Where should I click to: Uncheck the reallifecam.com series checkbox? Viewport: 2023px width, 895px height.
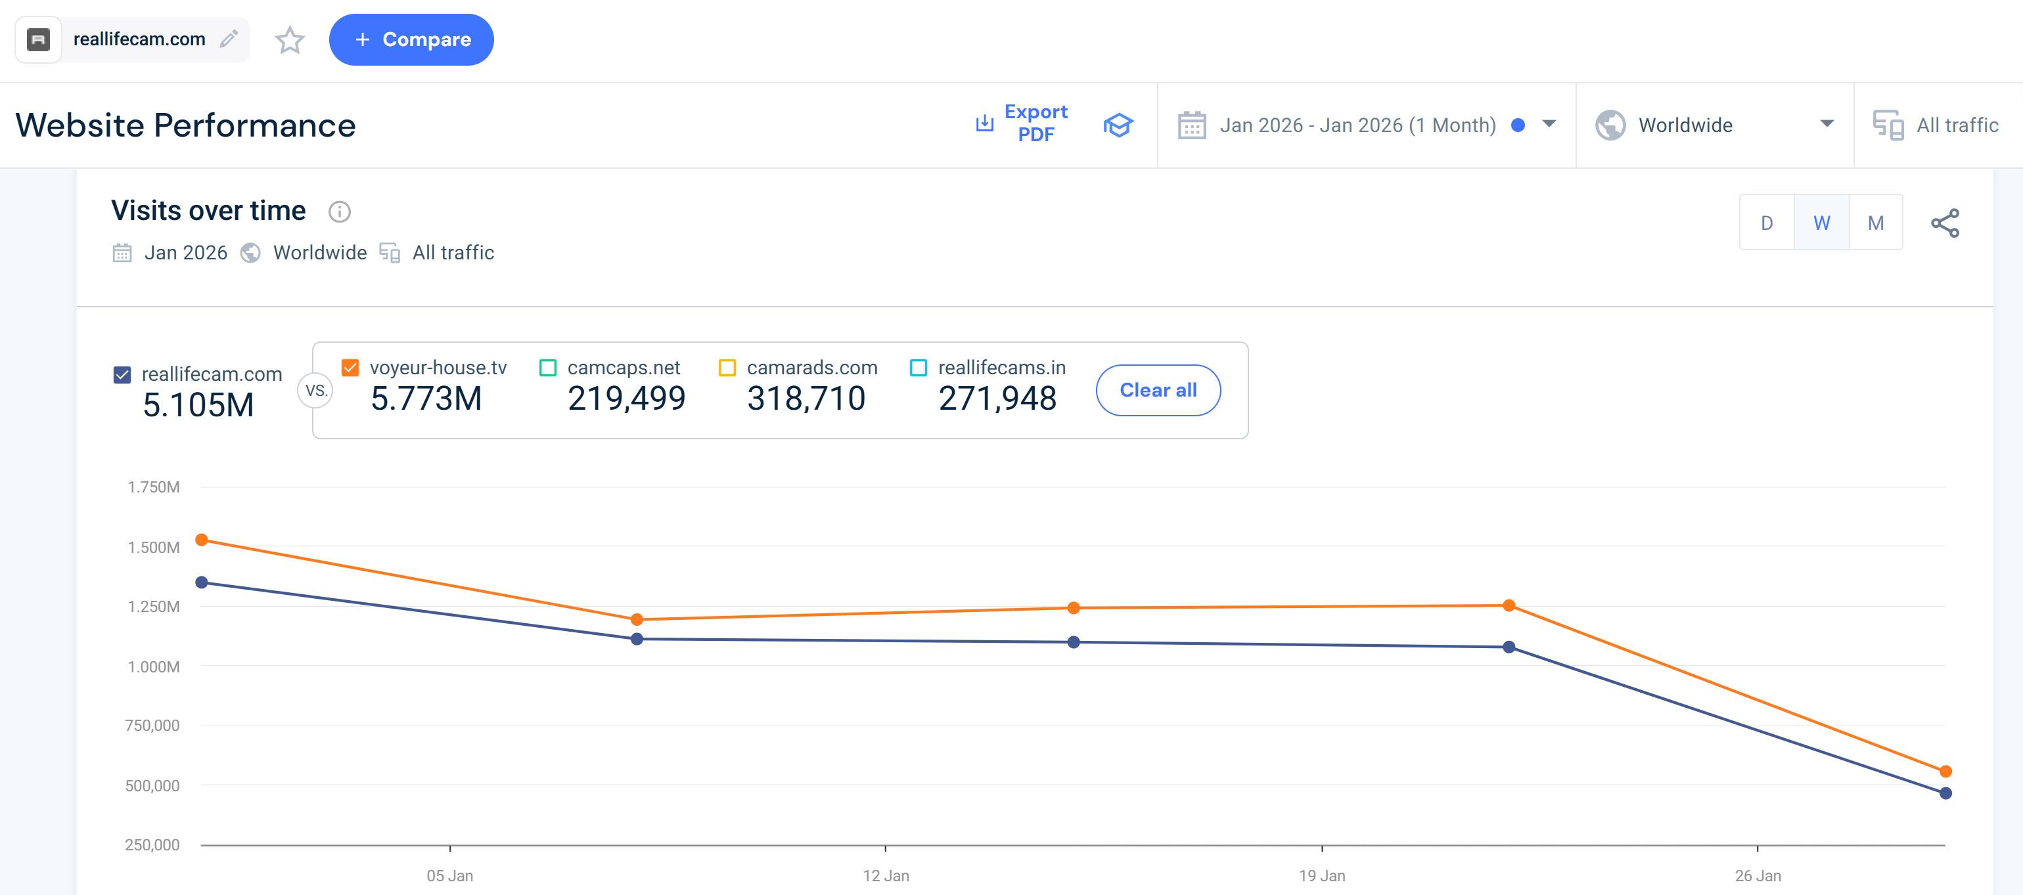coord(122,374)
